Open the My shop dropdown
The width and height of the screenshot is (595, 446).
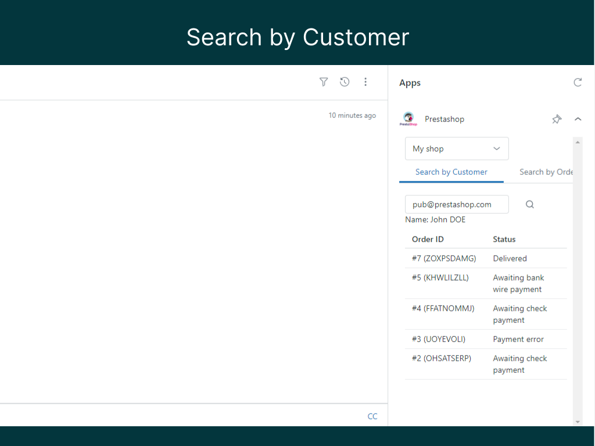[457, 149]
